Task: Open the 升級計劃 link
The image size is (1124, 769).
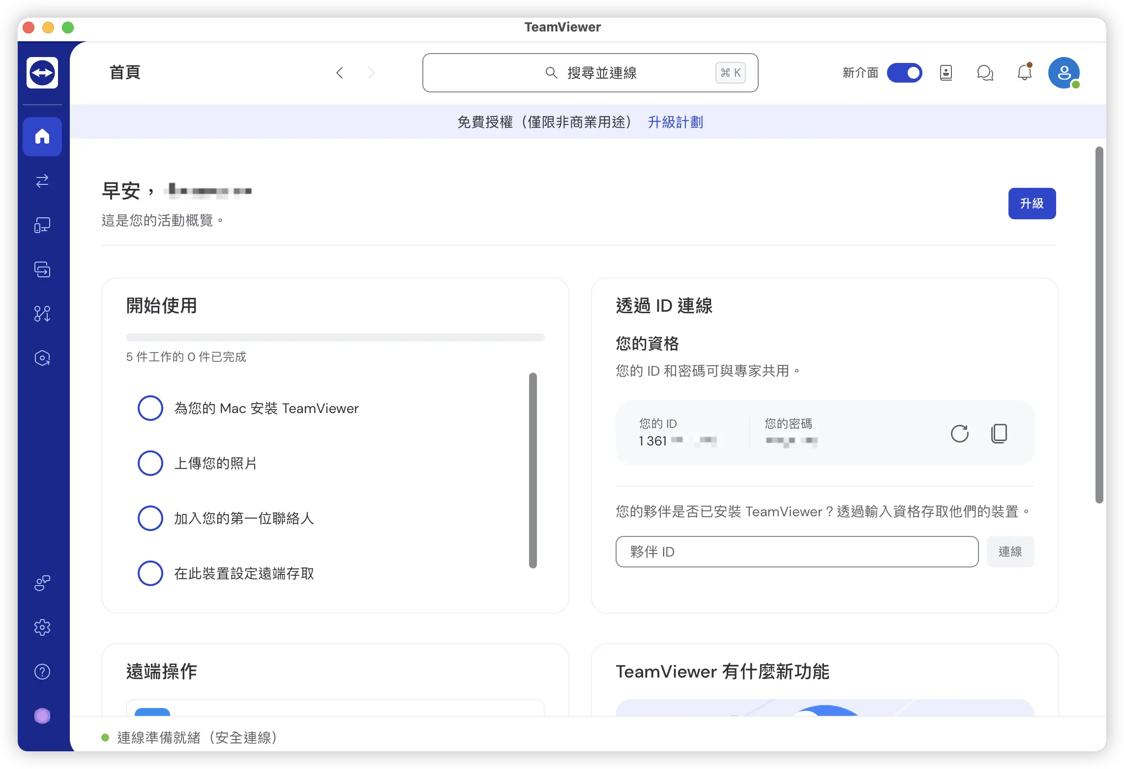Action: pyautogui.click(x=676, y=122)
